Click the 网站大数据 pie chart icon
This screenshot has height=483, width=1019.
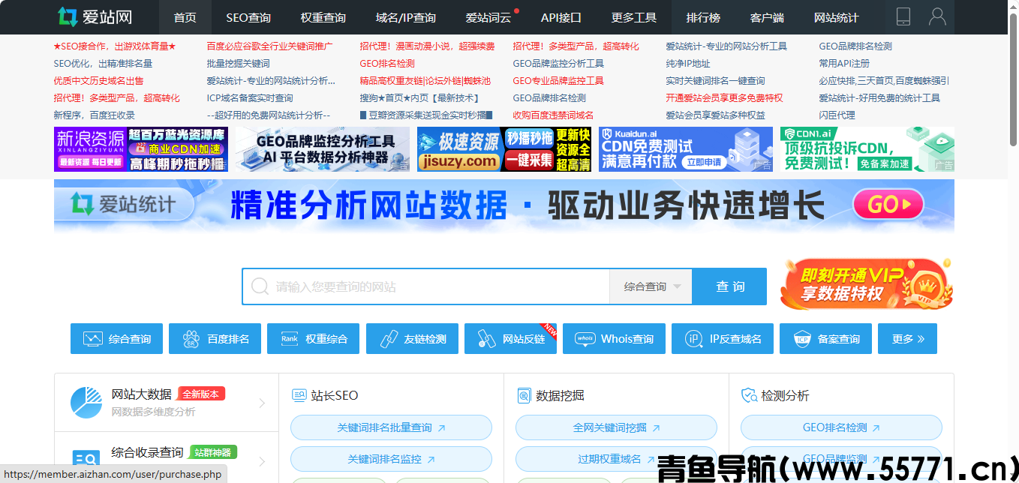pos(86,403)
